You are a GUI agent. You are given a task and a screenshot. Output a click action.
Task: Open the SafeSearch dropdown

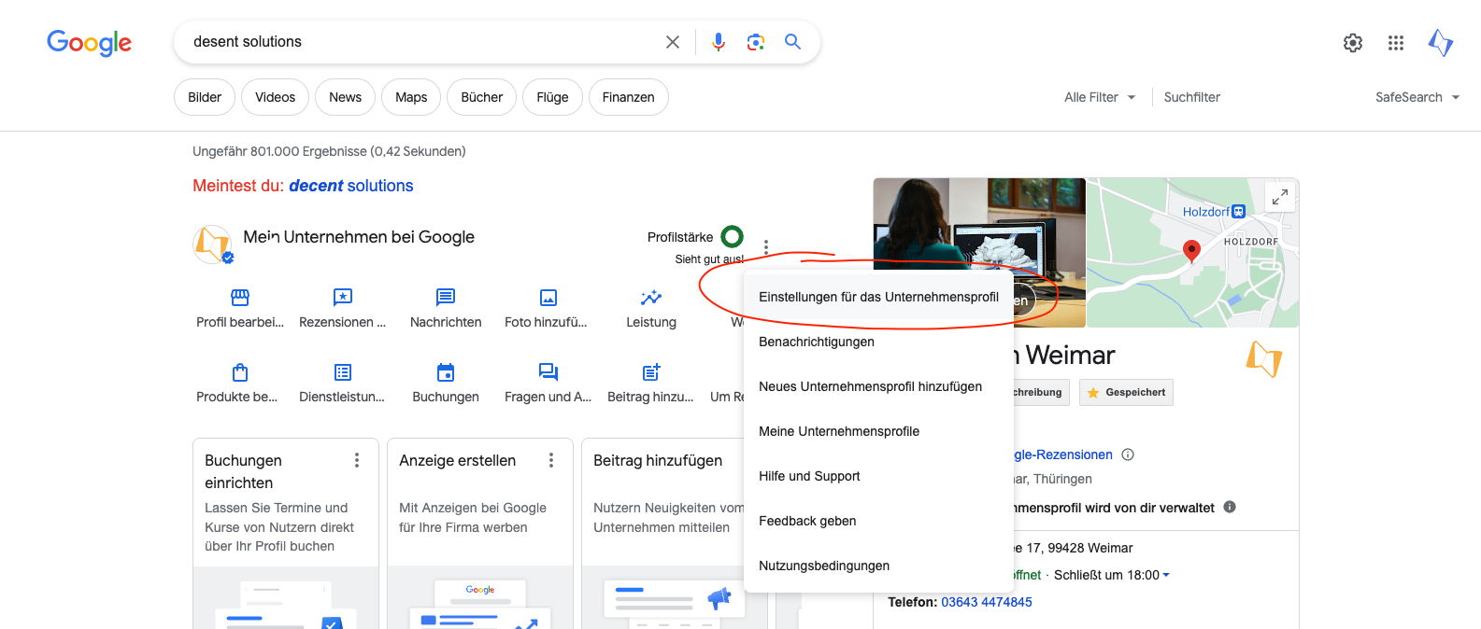pos(1417,97)
